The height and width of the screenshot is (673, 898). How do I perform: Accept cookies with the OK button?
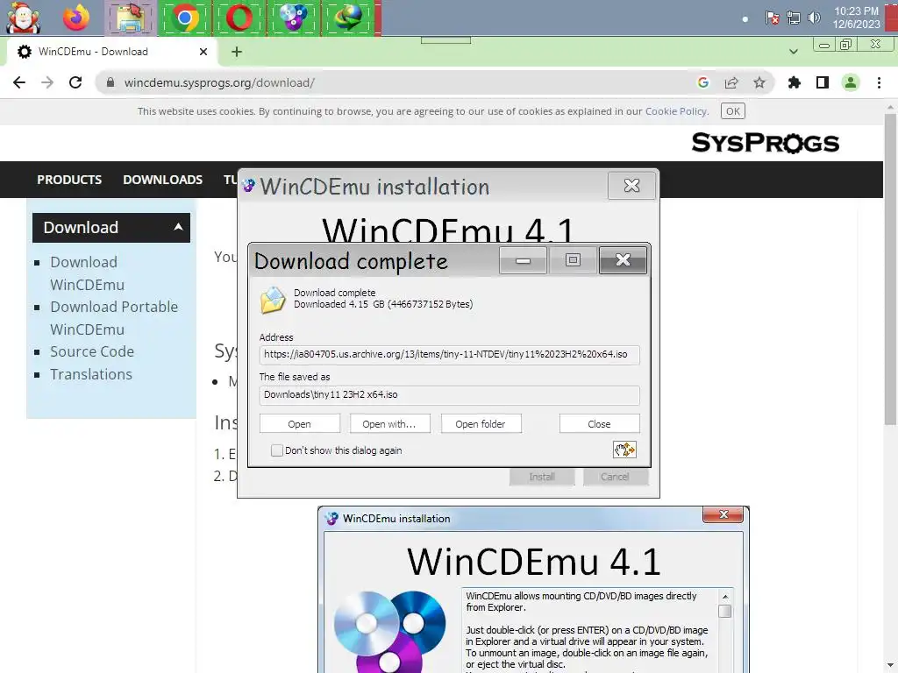pyautogui.click(x=733, y=111)
